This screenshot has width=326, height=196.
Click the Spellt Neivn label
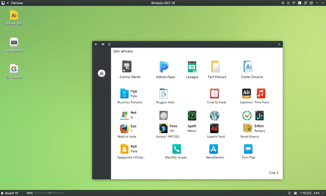(x=192, y=128)
